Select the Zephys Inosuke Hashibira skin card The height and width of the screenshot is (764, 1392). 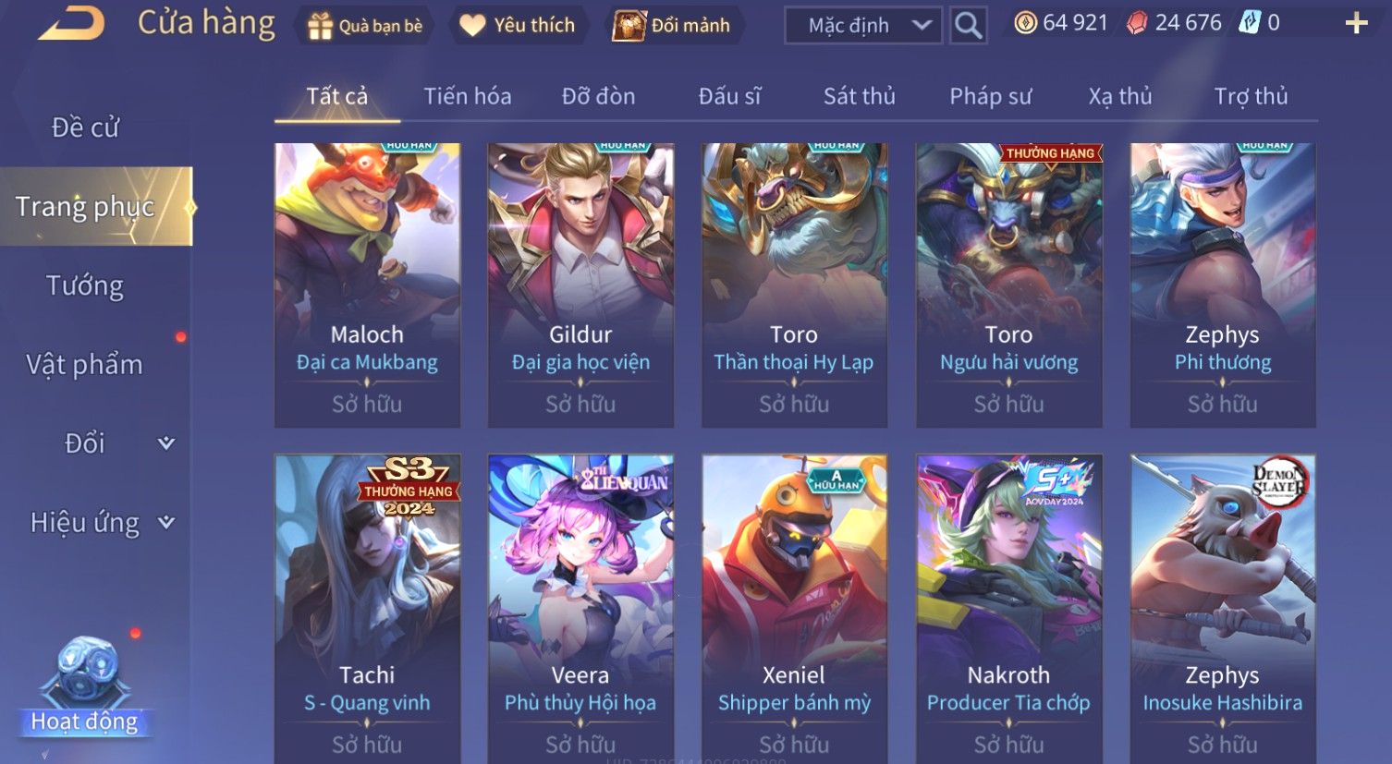1222,608
